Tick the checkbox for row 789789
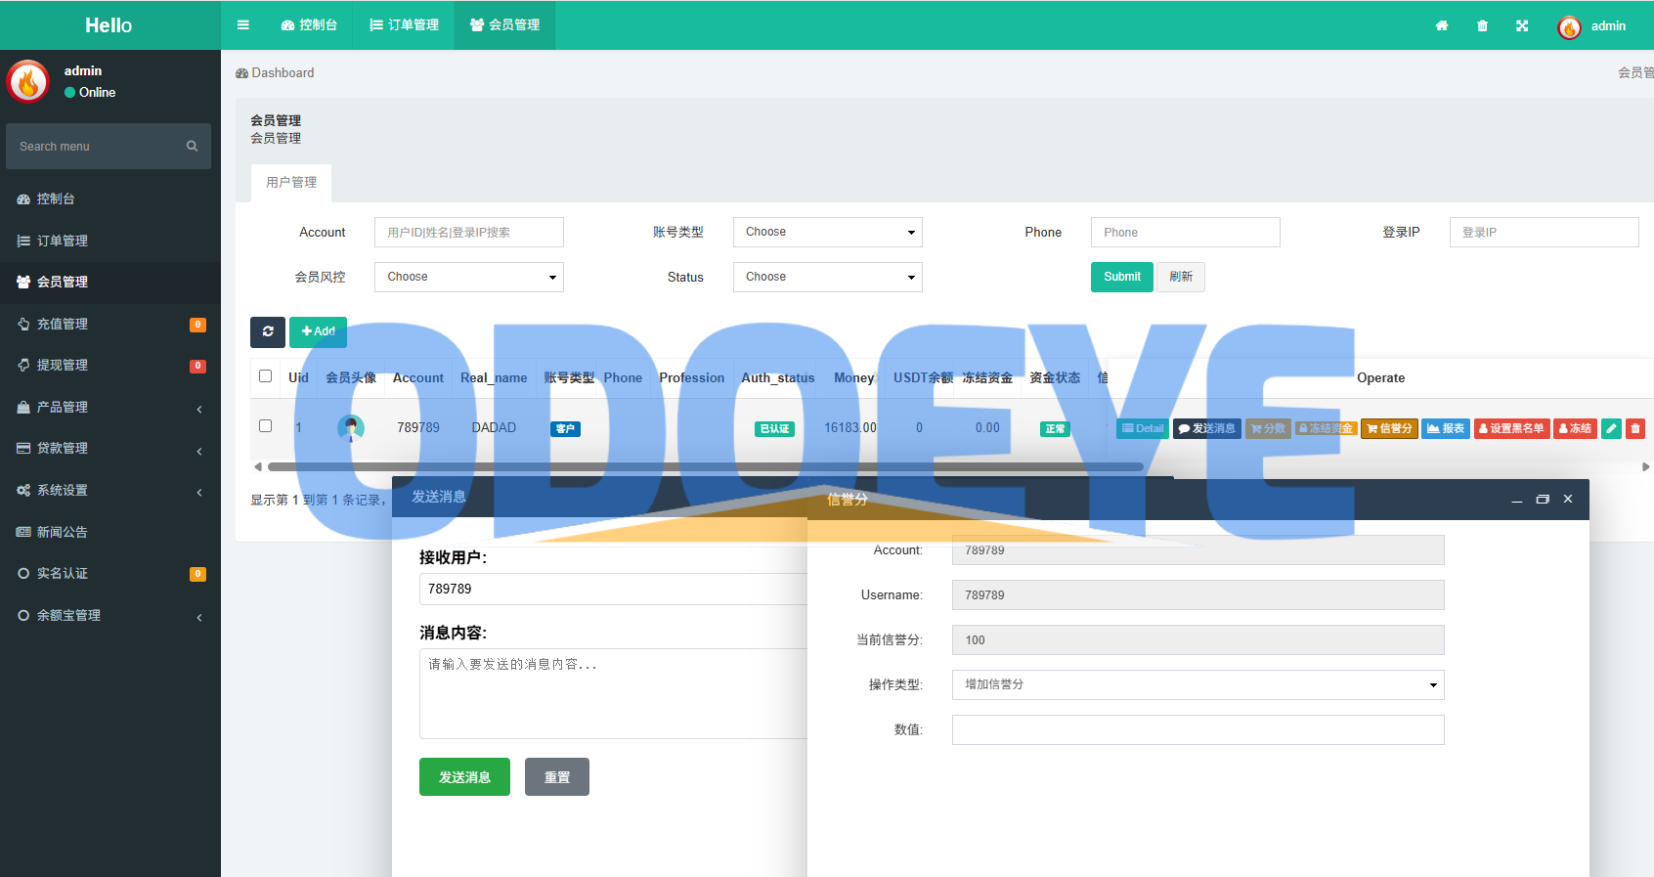The height and width of the screenshot is (877, 1654). (265, 425)
